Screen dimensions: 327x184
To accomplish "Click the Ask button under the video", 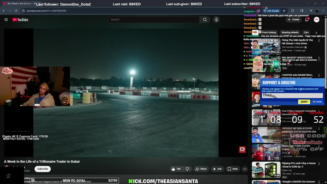I will (217, 169).
